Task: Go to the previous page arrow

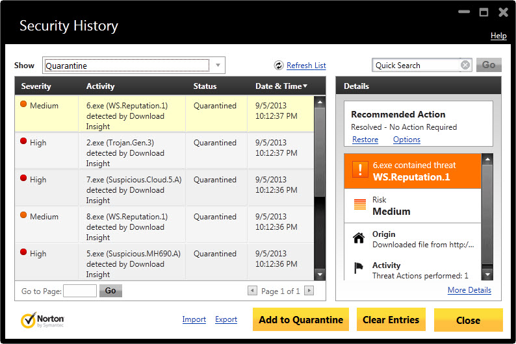Action: [252, 290]
